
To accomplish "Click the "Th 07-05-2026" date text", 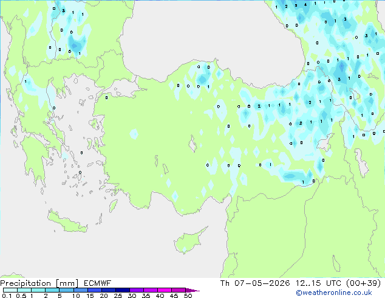I will [x=255, y=283].
